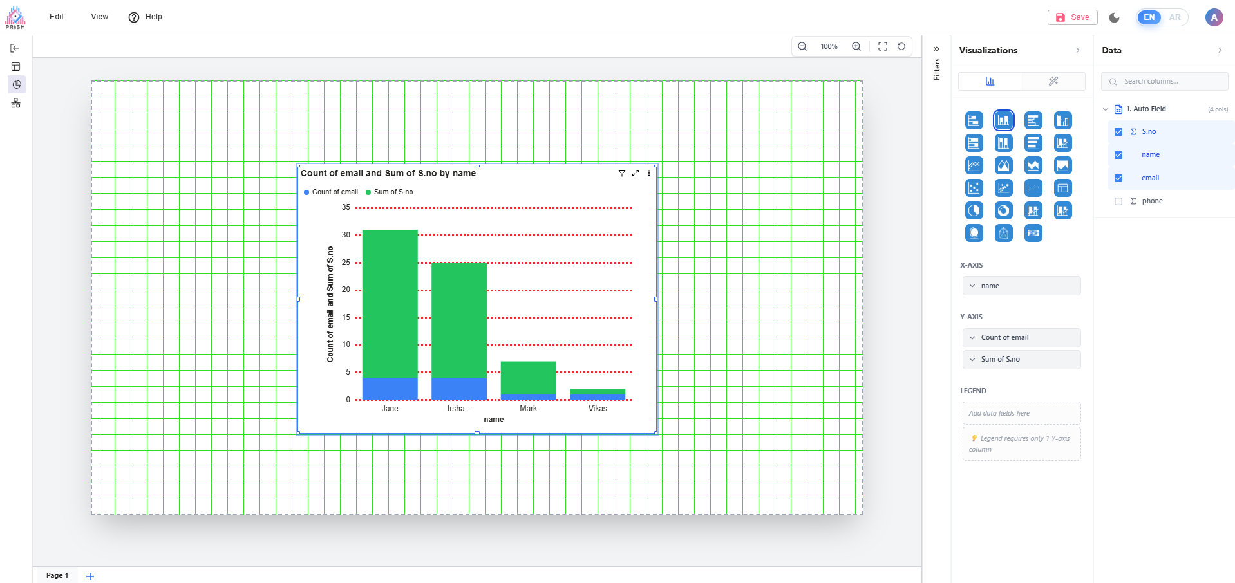Open the data model sidebar icon
The width and height of the screenshot is (1235, 583).
[x=16, y=103]
